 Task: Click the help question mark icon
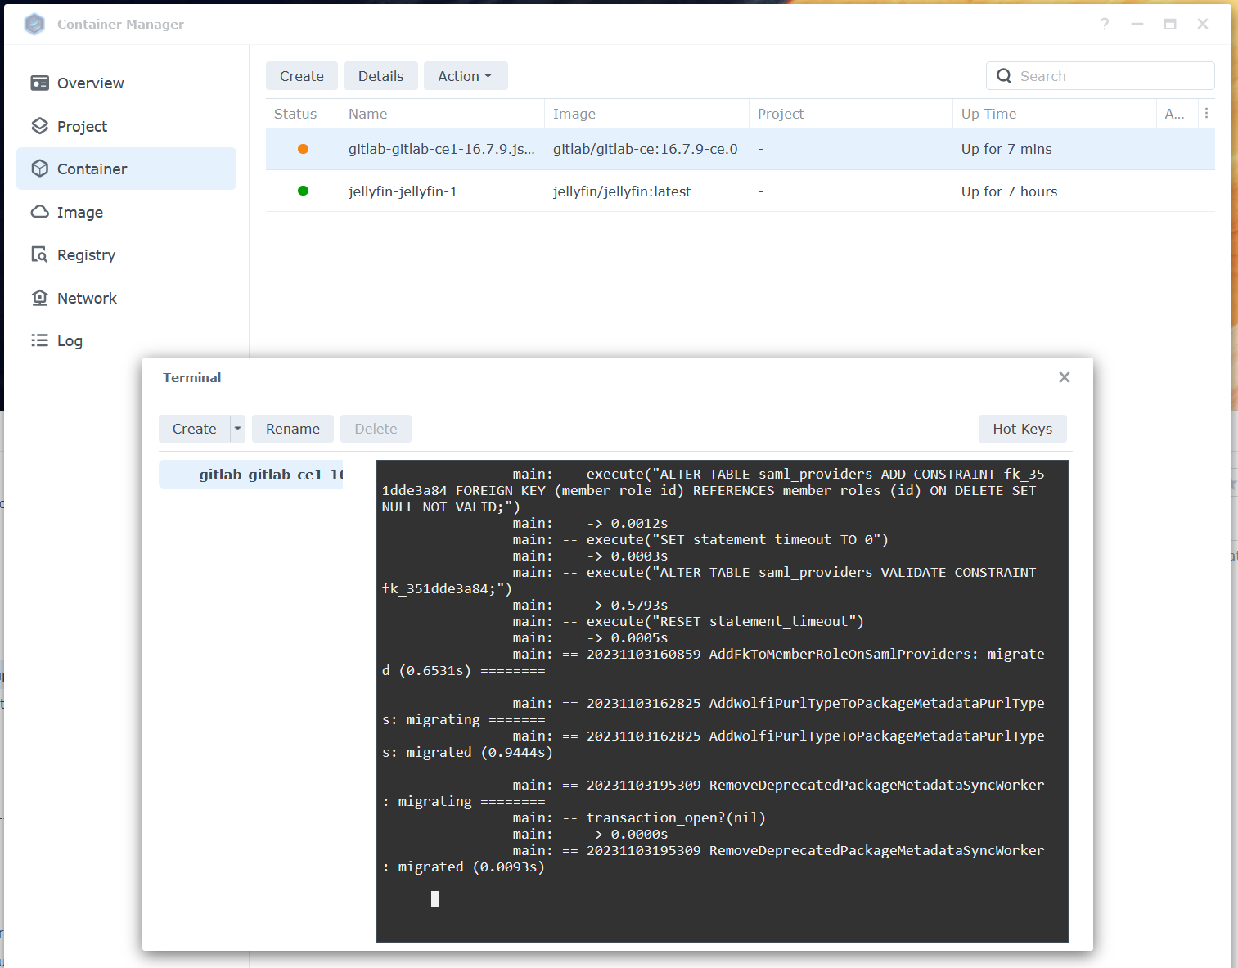(x=1105, y=24)
